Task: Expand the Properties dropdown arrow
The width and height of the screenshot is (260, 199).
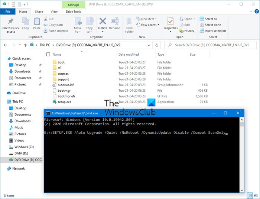Action: 170,32
